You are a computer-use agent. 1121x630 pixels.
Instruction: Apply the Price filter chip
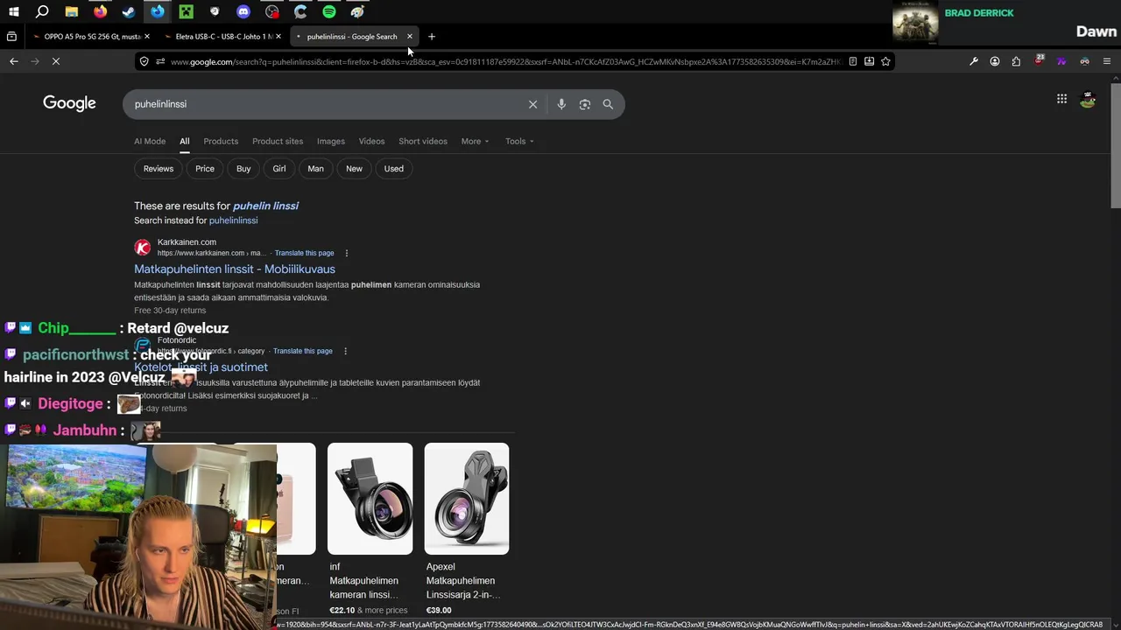pos(205,169)
